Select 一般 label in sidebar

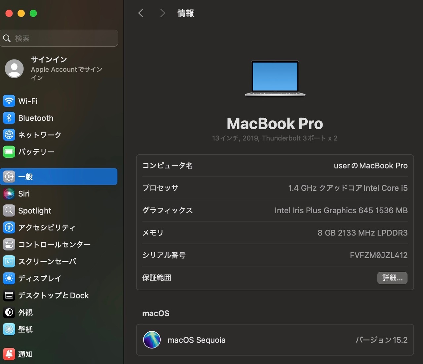pos(25,177)
